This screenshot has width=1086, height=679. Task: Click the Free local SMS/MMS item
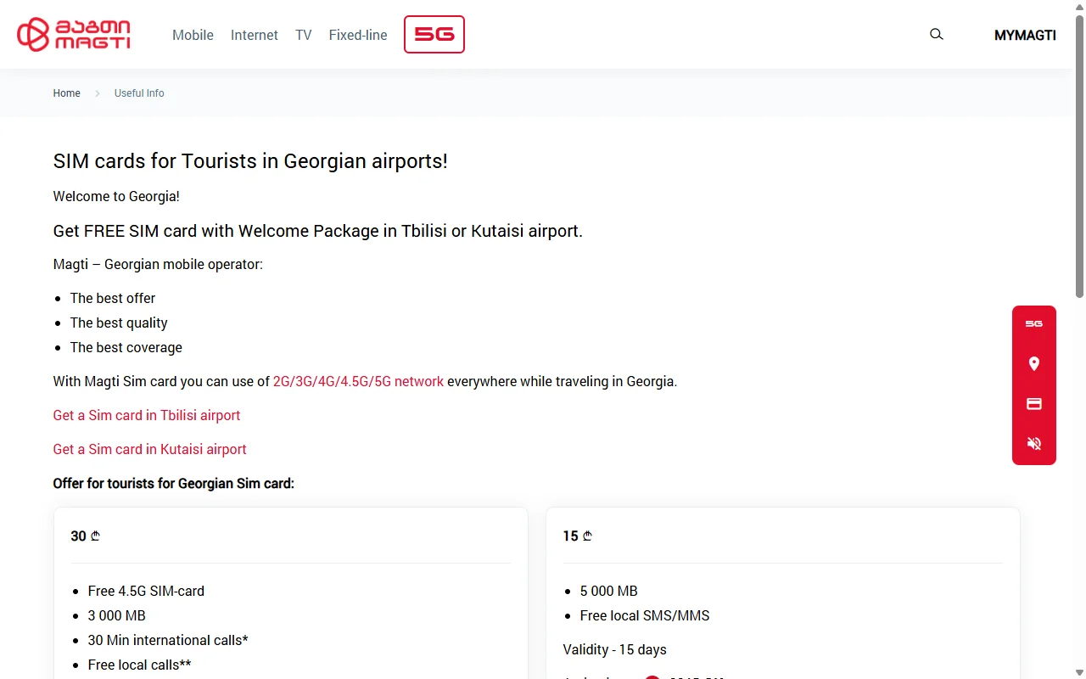tap(645, 615)
